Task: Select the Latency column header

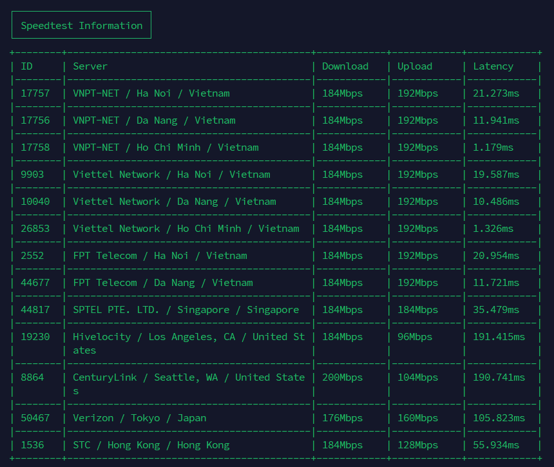Action: [x=493, y=66]
